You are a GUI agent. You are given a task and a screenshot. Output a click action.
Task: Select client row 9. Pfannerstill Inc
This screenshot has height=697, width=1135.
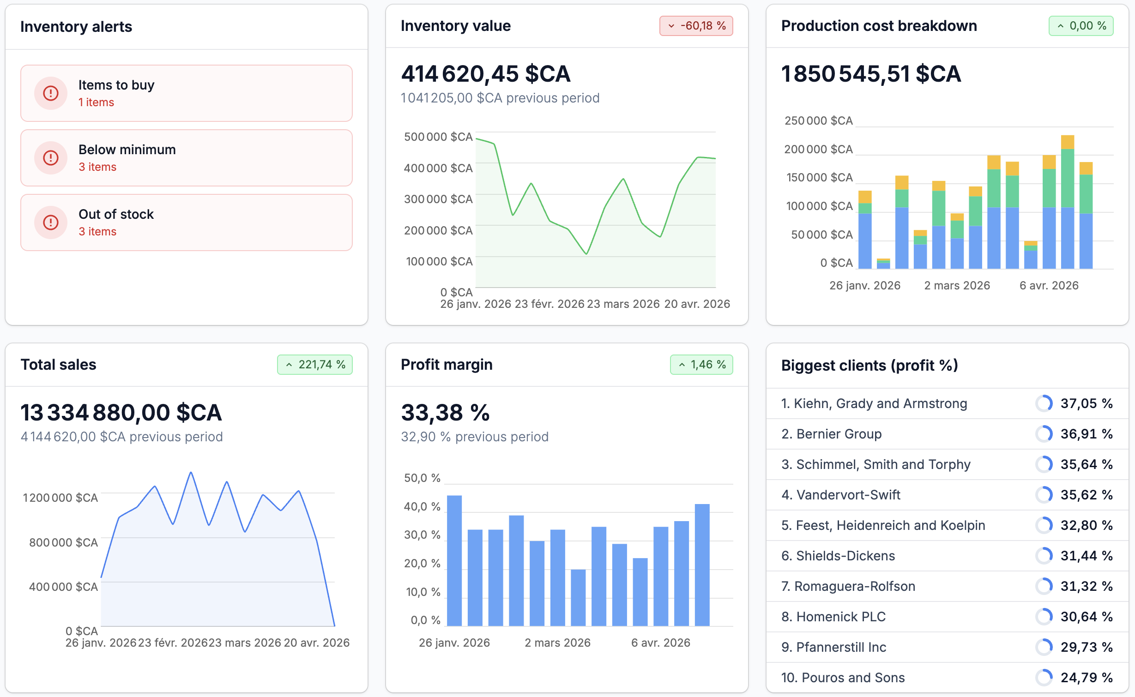[947, 647]
